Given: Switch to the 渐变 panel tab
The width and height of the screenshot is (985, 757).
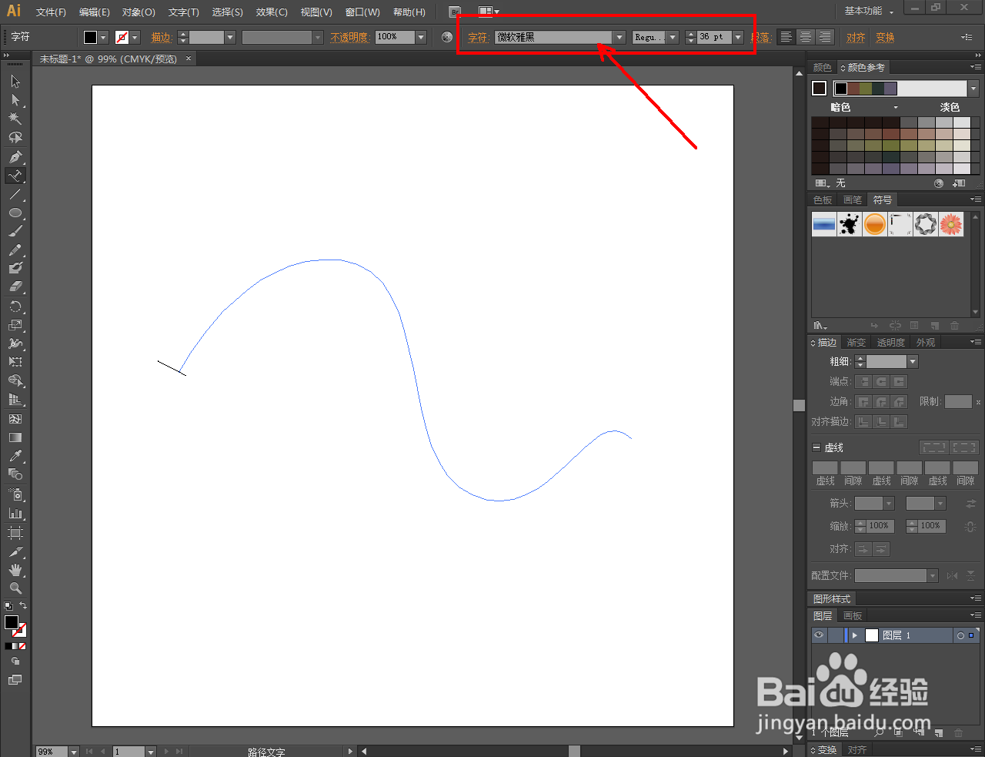Looking at the screenshot, I should 856,343.
